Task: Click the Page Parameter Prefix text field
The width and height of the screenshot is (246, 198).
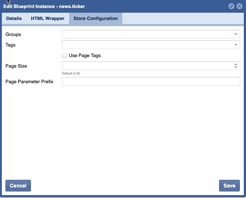Action: click(x=151, y=81)
